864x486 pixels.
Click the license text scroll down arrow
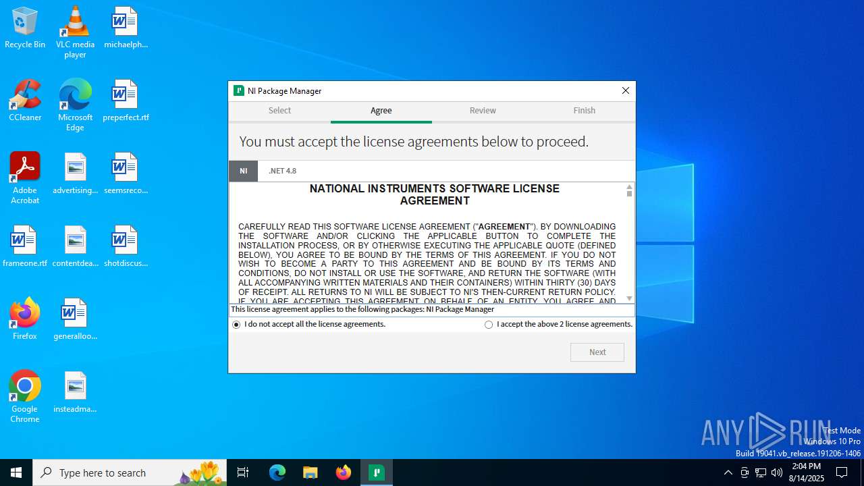(629, 298)
